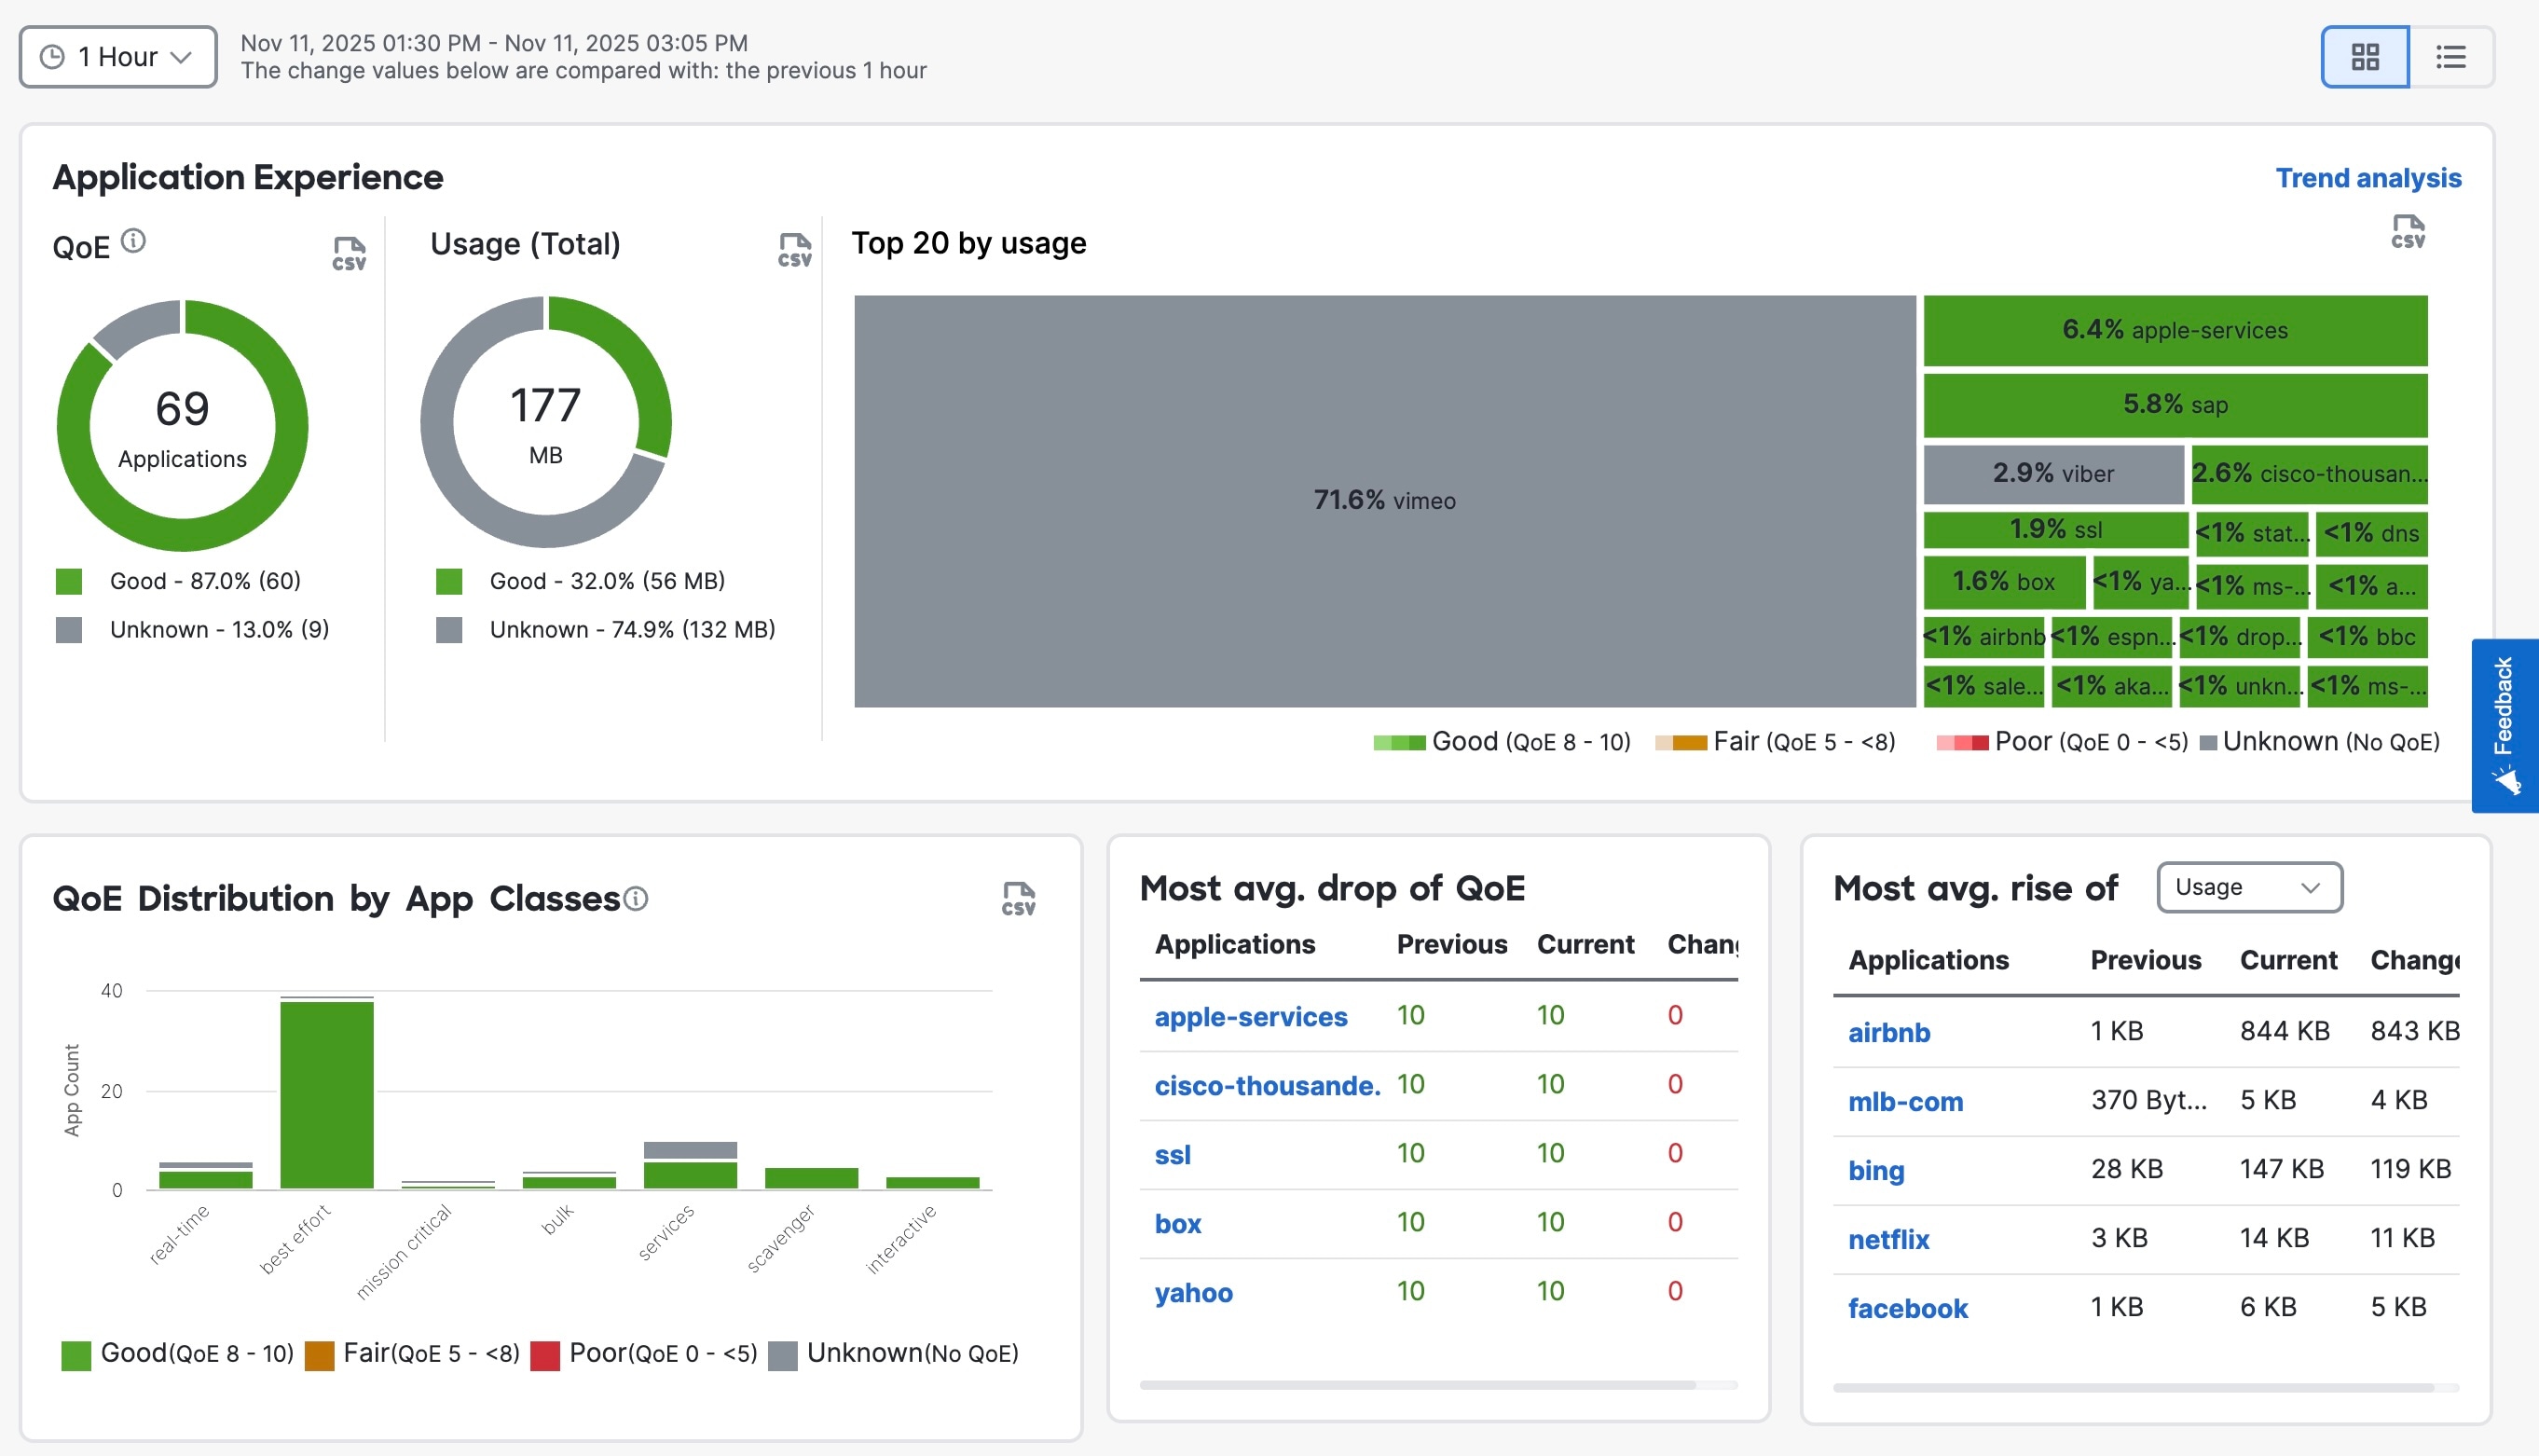
Task: Click horizontal scrollbar under QoE drop table
Action: point(1417,1385)
